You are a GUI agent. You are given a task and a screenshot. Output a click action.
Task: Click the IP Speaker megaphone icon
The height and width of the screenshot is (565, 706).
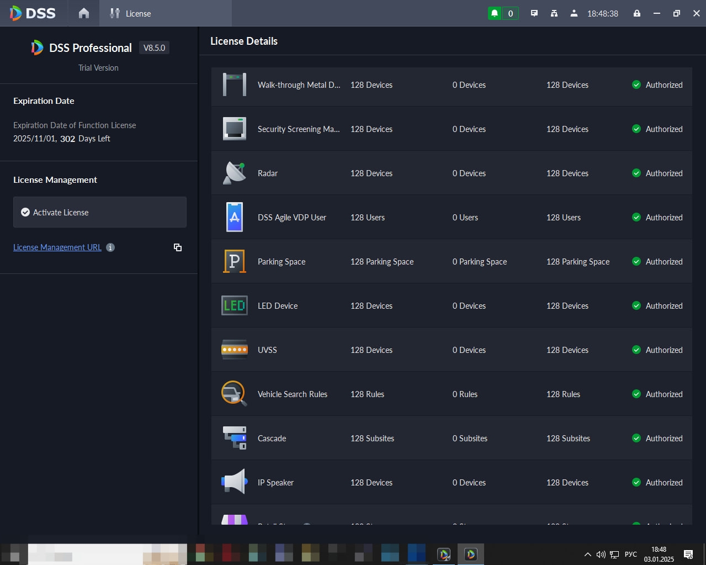[x=233, y=482]
